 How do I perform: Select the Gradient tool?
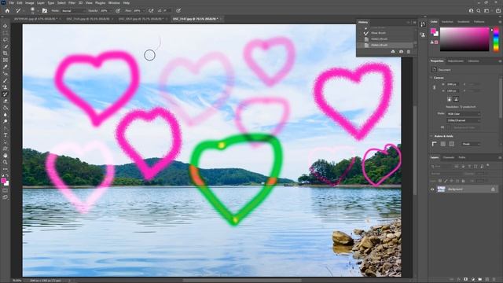6,108
